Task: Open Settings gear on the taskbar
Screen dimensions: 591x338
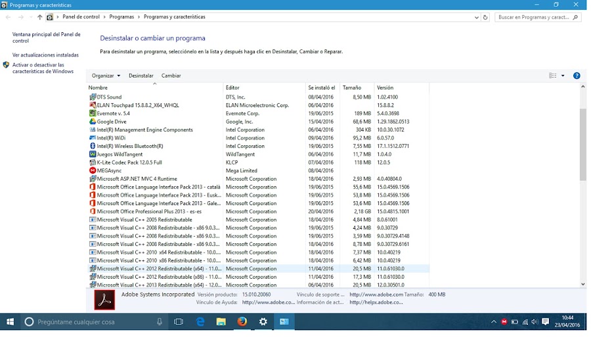Action: pos(263,322)
